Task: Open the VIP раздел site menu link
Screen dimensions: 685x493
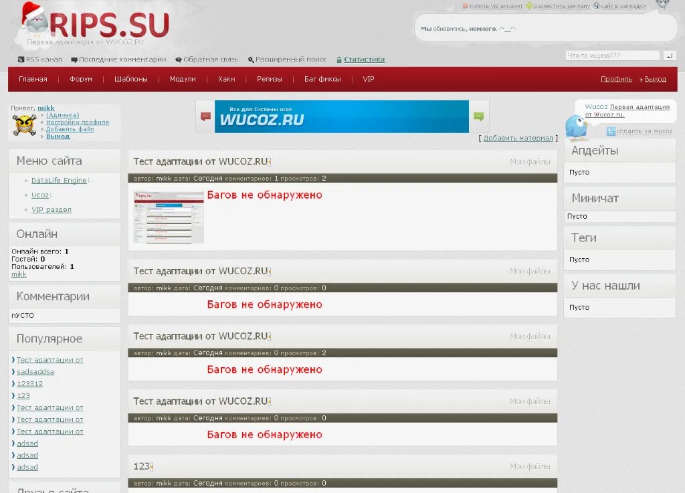Action: [x=51, y=209]
